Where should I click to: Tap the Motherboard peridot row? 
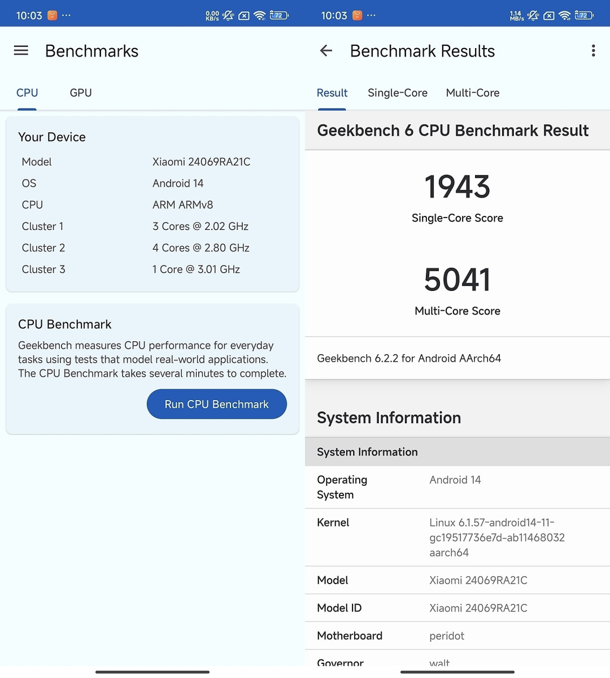(457, 636)
